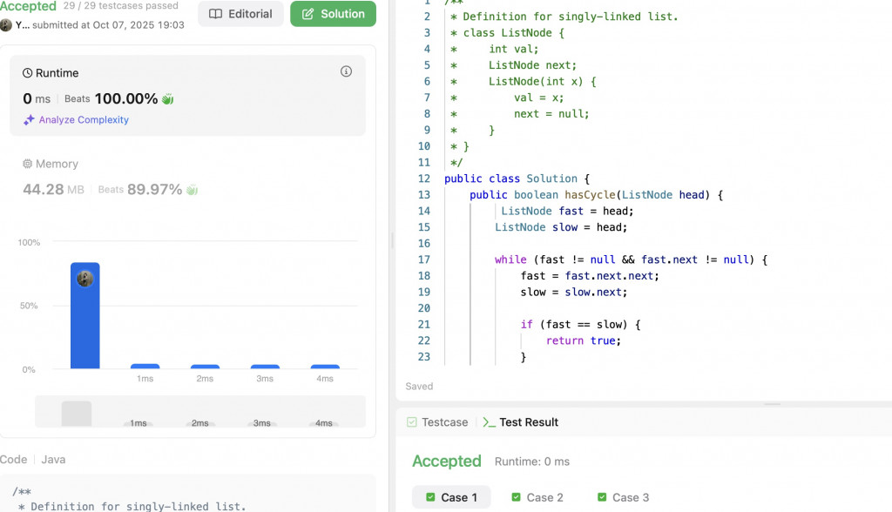
Task: Click the Analyze Complexity sparkle icon
Action: click(29, 119)
